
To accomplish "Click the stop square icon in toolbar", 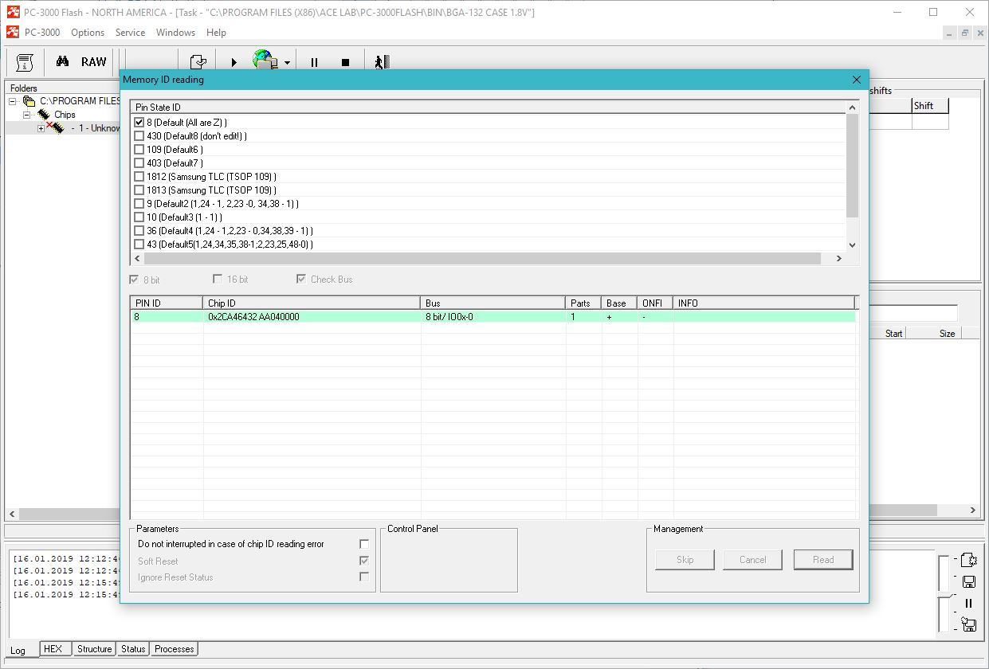I will 345,62.
